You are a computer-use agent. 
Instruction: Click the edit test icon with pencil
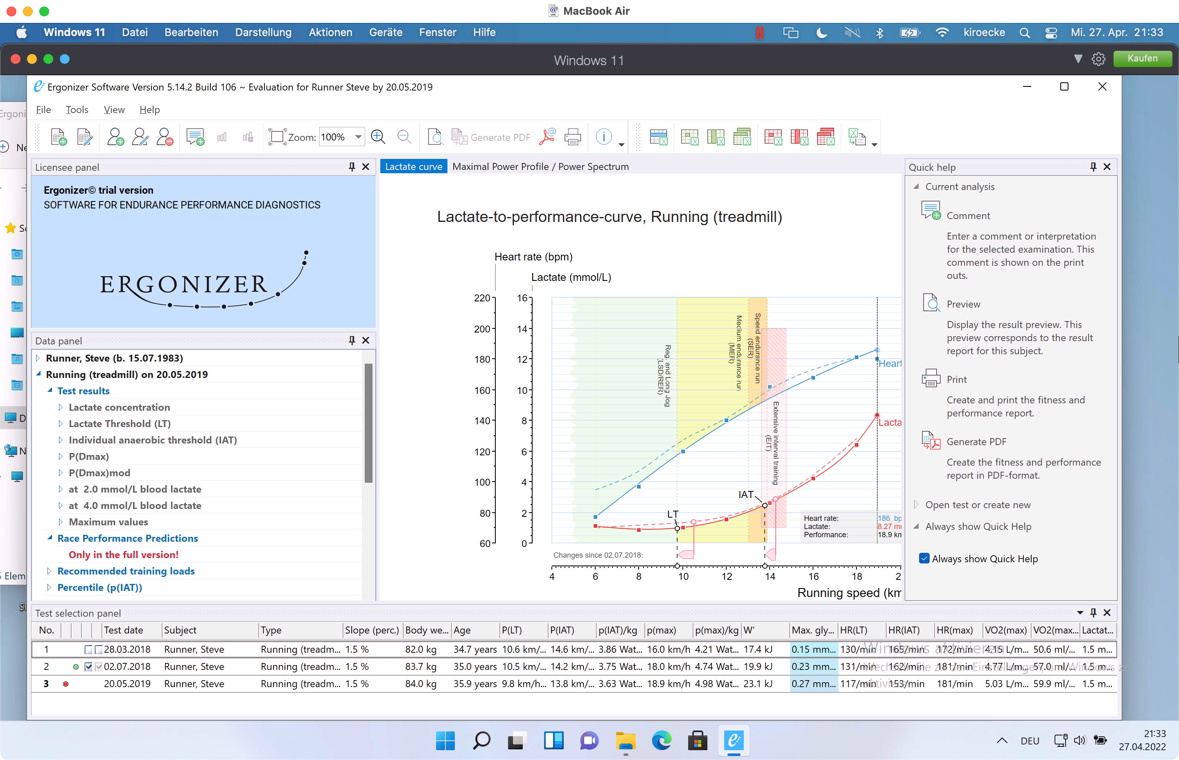85,137
